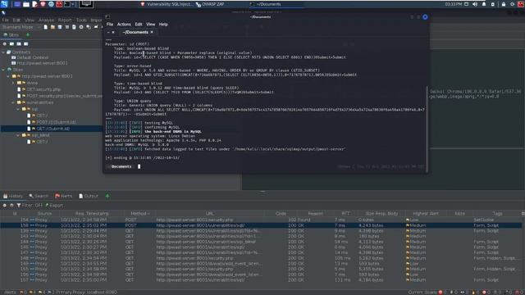This screenshot has height=295, width=525.
Task: Click ZAP Options gear toolbar icon
Action: tap(81, 27)
